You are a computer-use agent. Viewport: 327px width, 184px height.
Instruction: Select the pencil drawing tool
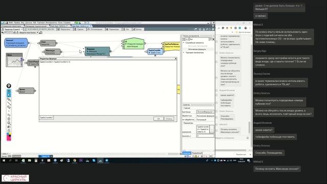click(x=9, y=99)
